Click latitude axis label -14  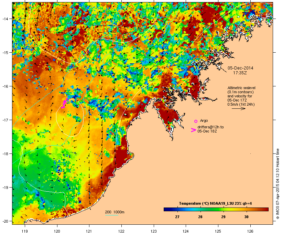tap(5, 19)
